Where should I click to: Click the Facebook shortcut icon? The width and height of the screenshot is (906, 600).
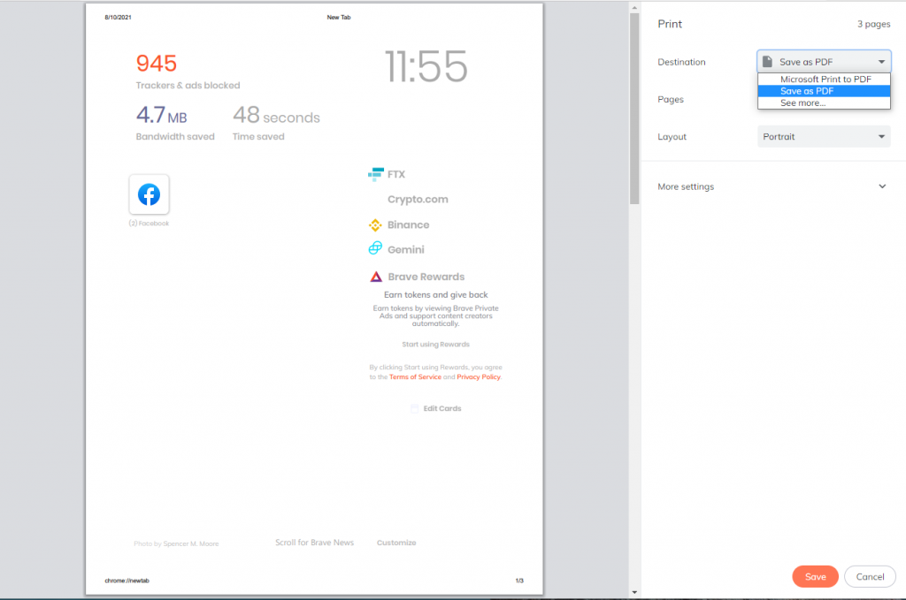coord(149,194)
